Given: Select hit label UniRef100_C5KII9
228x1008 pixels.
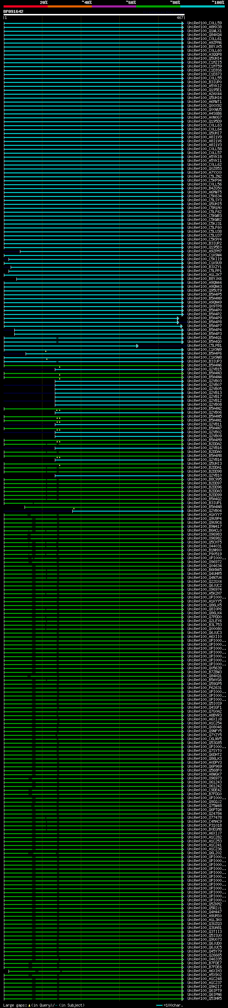Looking at the screenshot, I should (x=204, y=259).
